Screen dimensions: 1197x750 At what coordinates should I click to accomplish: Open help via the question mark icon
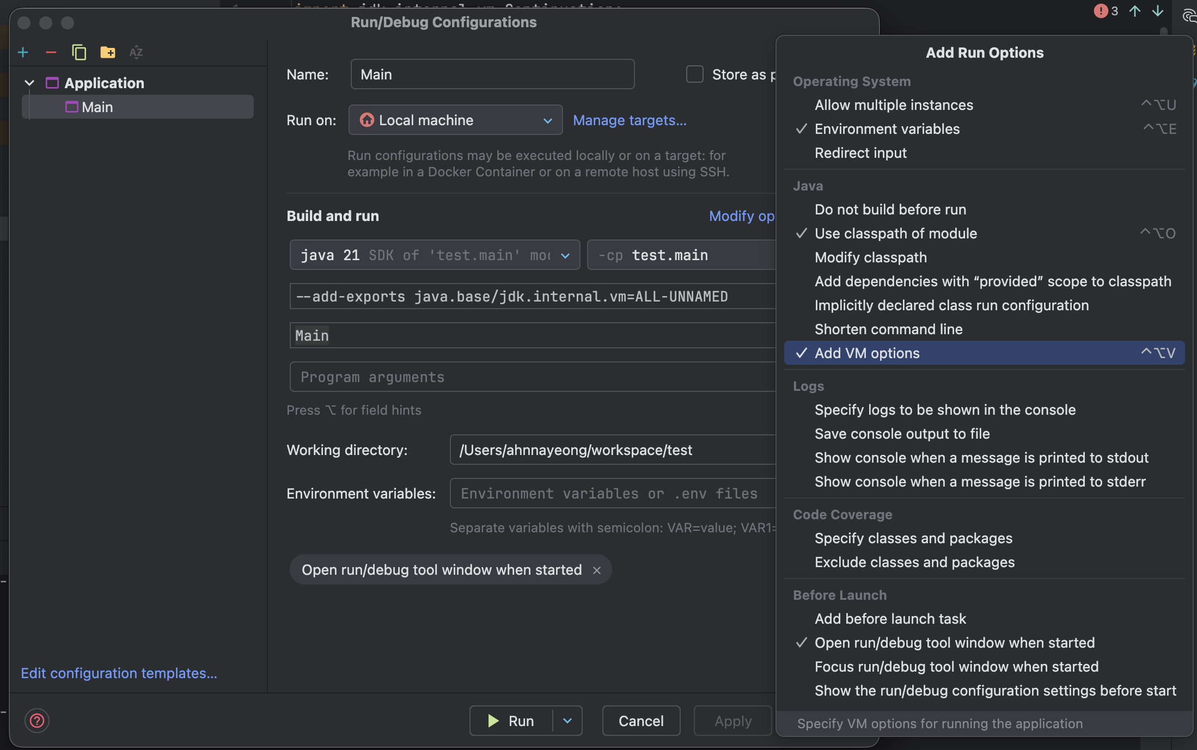click(37, 721)
